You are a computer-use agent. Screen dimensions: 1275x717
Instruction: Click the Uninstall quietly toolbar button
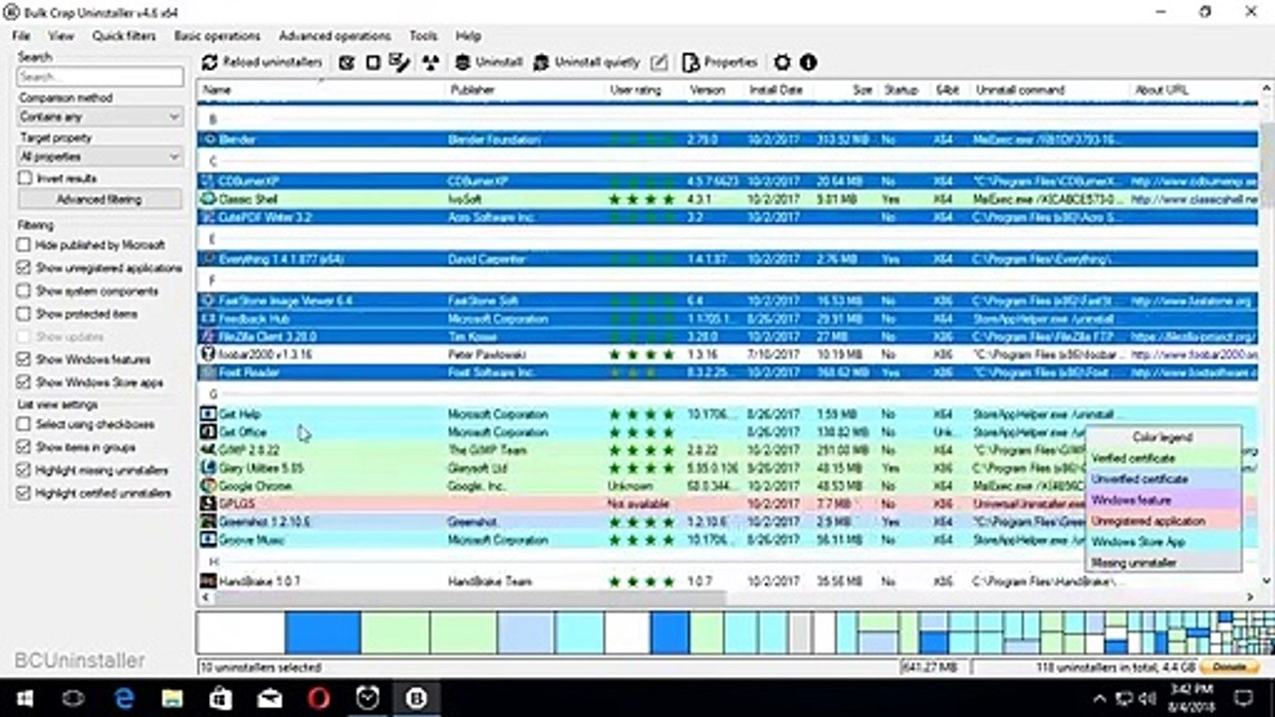[x=587, y=62]
